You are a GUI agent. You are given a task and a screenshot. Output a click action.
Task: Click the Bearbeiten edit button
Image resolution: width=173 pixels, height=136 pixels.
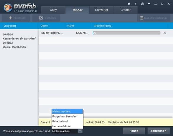[x=46, y=18]
